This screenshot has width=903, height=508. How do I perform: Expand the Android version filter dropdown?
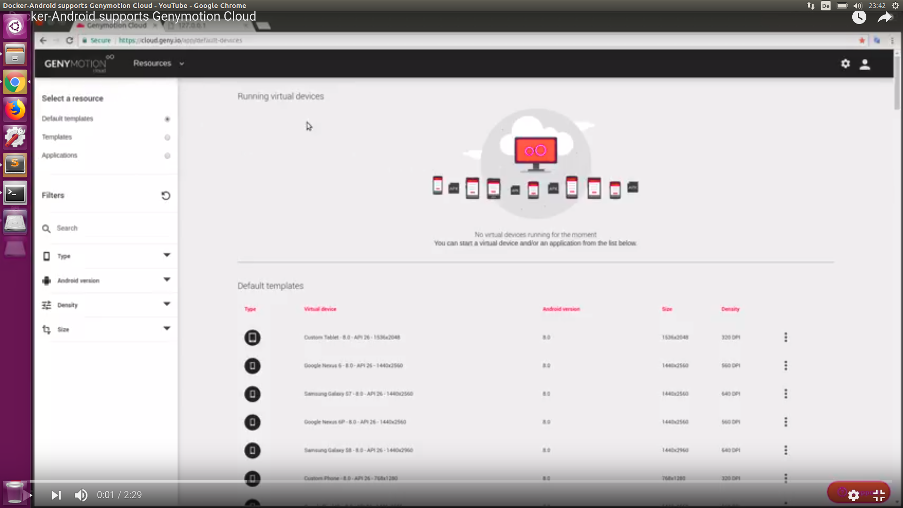coord(166,280)
